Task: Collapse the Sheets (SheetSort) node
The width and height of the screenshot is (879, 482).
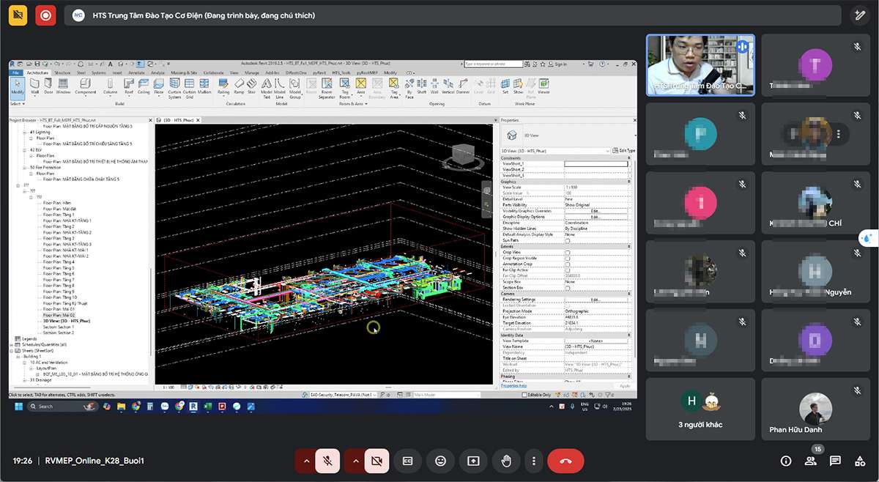Action: click(12, 350)
